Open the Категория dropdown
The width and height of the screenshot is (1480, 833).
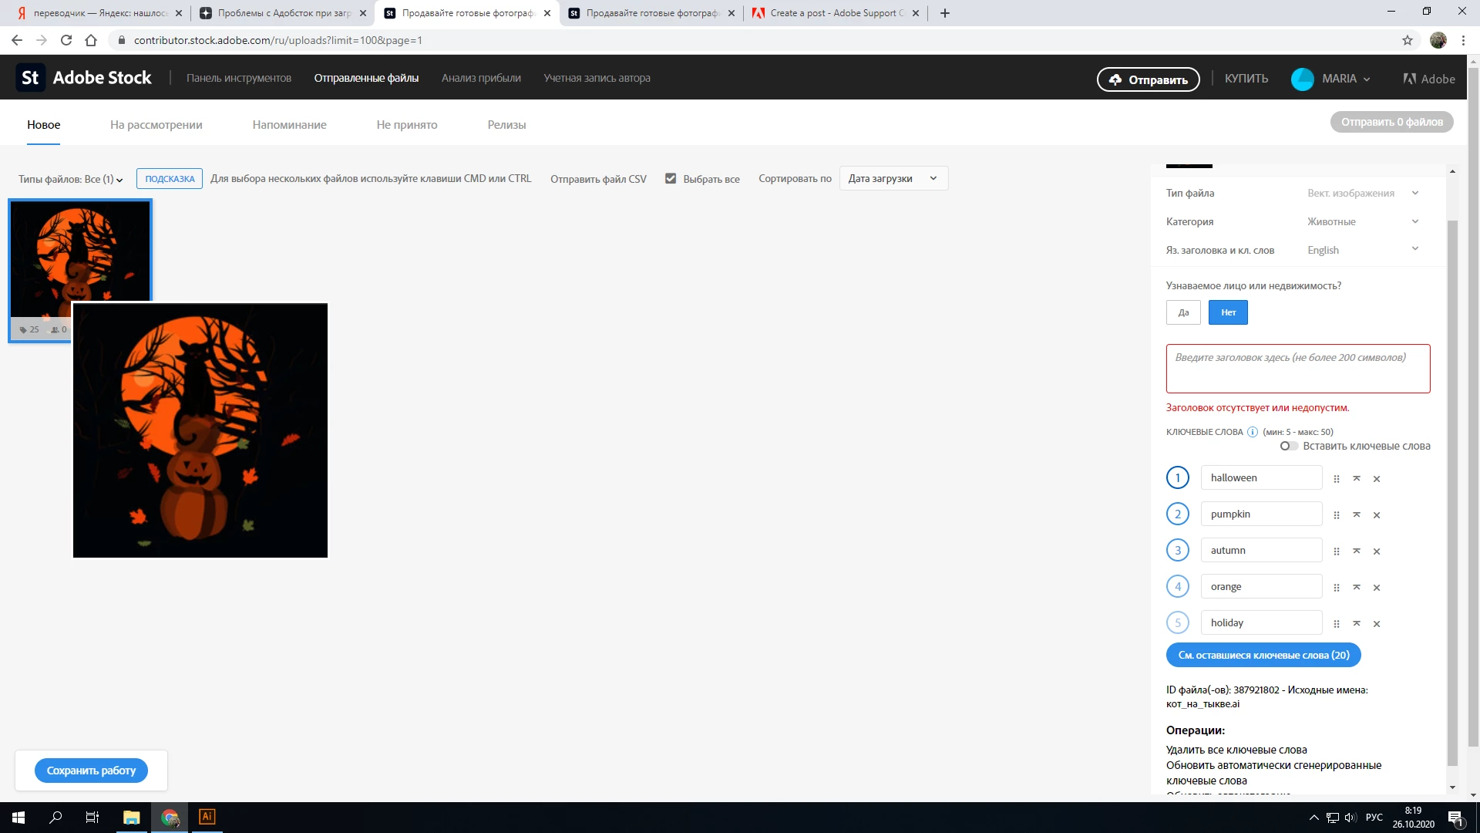click(x=1362, y=221)
